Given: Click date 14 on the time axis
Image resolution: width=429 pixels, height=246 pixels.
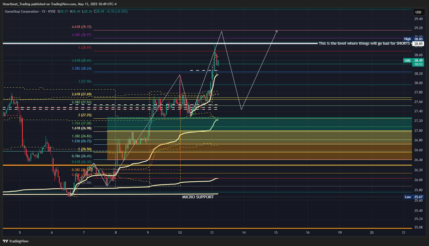Looking at the screenshot, I should click(244, 233).
